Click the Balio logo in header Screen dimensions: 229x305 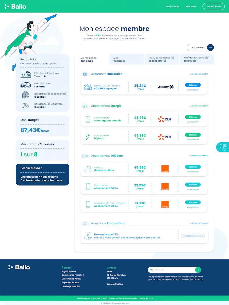pos(15,6)
